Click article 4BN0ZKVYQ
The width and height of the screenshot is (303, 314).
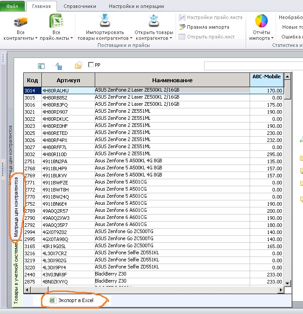tap(68, 282)
